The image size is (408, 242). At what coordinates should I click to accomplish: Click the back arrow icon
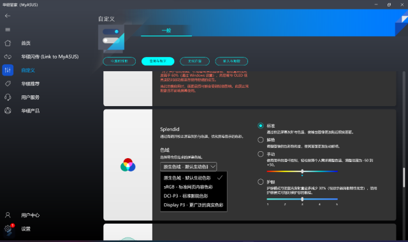[x=8, y=16]
